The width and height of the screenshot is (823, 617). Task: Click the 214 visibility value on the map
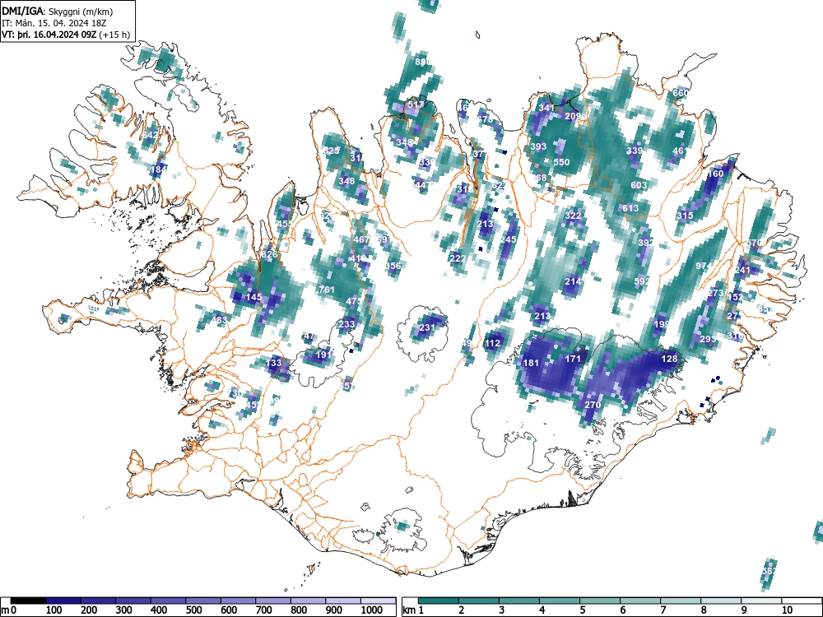573,281
